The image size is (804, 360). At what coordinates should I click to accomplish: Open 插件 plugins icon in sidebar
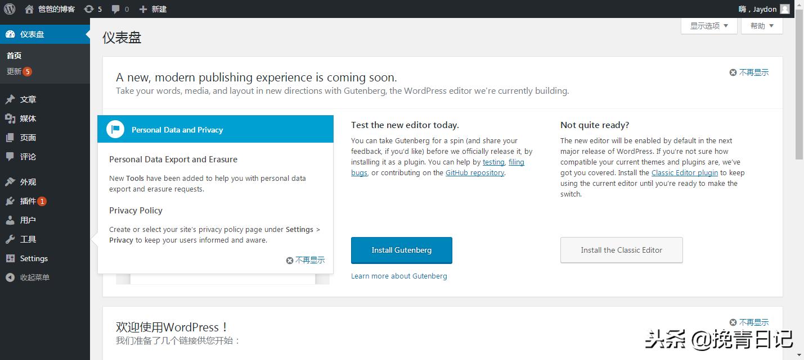[10, 201]
